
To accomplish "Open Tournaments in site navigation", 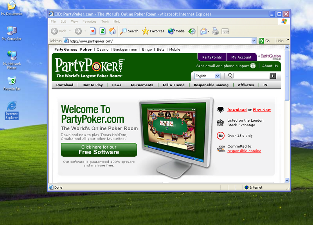I will (142, 85).
